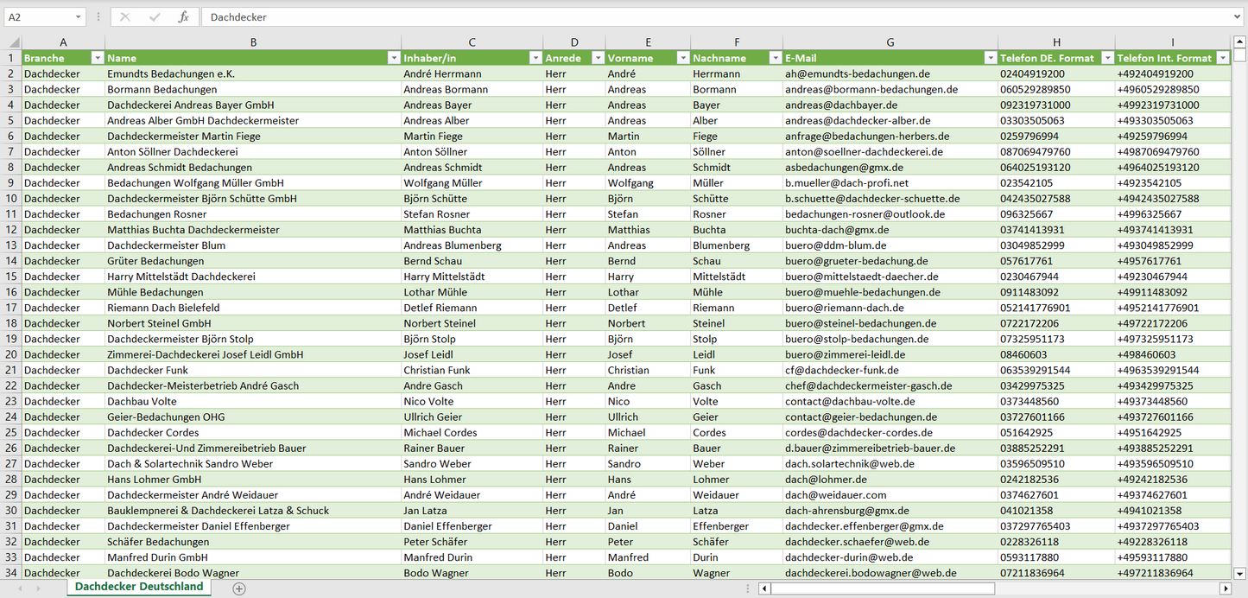Open filter for Telefon Int. Format column
Image resolution: width=1248 pixels, height=598 pixels.
(1222, 58)
